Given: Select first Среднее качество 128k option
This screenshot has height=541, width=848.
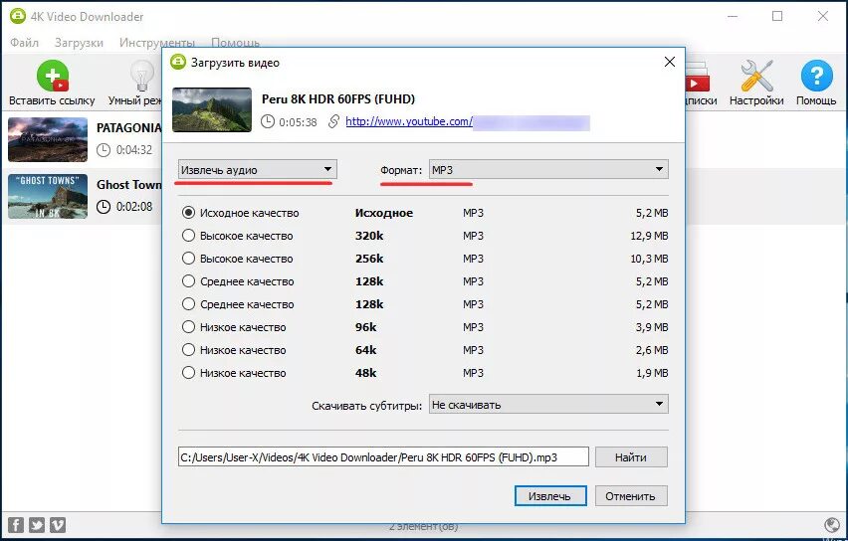Looking at the screenshot, I should (x=188, y=281).
